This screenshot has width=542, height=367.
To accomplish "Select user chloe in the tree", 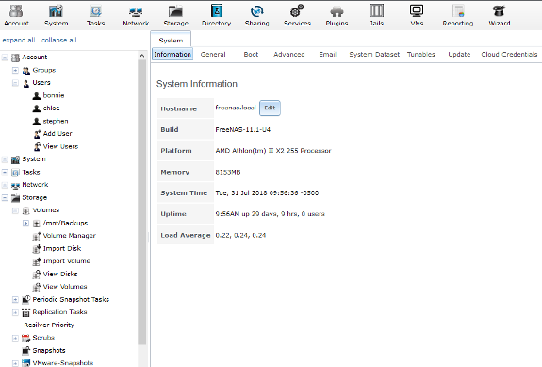I will point(51,108).
